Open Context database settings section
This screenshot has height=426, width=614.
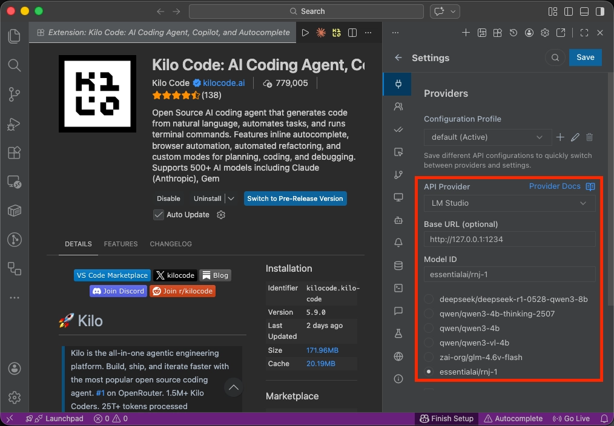point(398,266)
